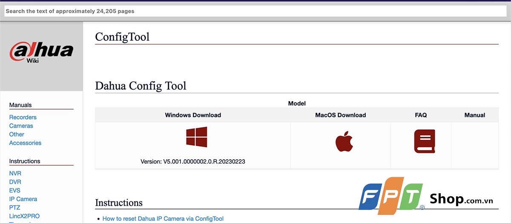The image size is (511, 223).
Task: Click the MacOS Download column header
Action: pyautogui.click(x=341, y=115)
